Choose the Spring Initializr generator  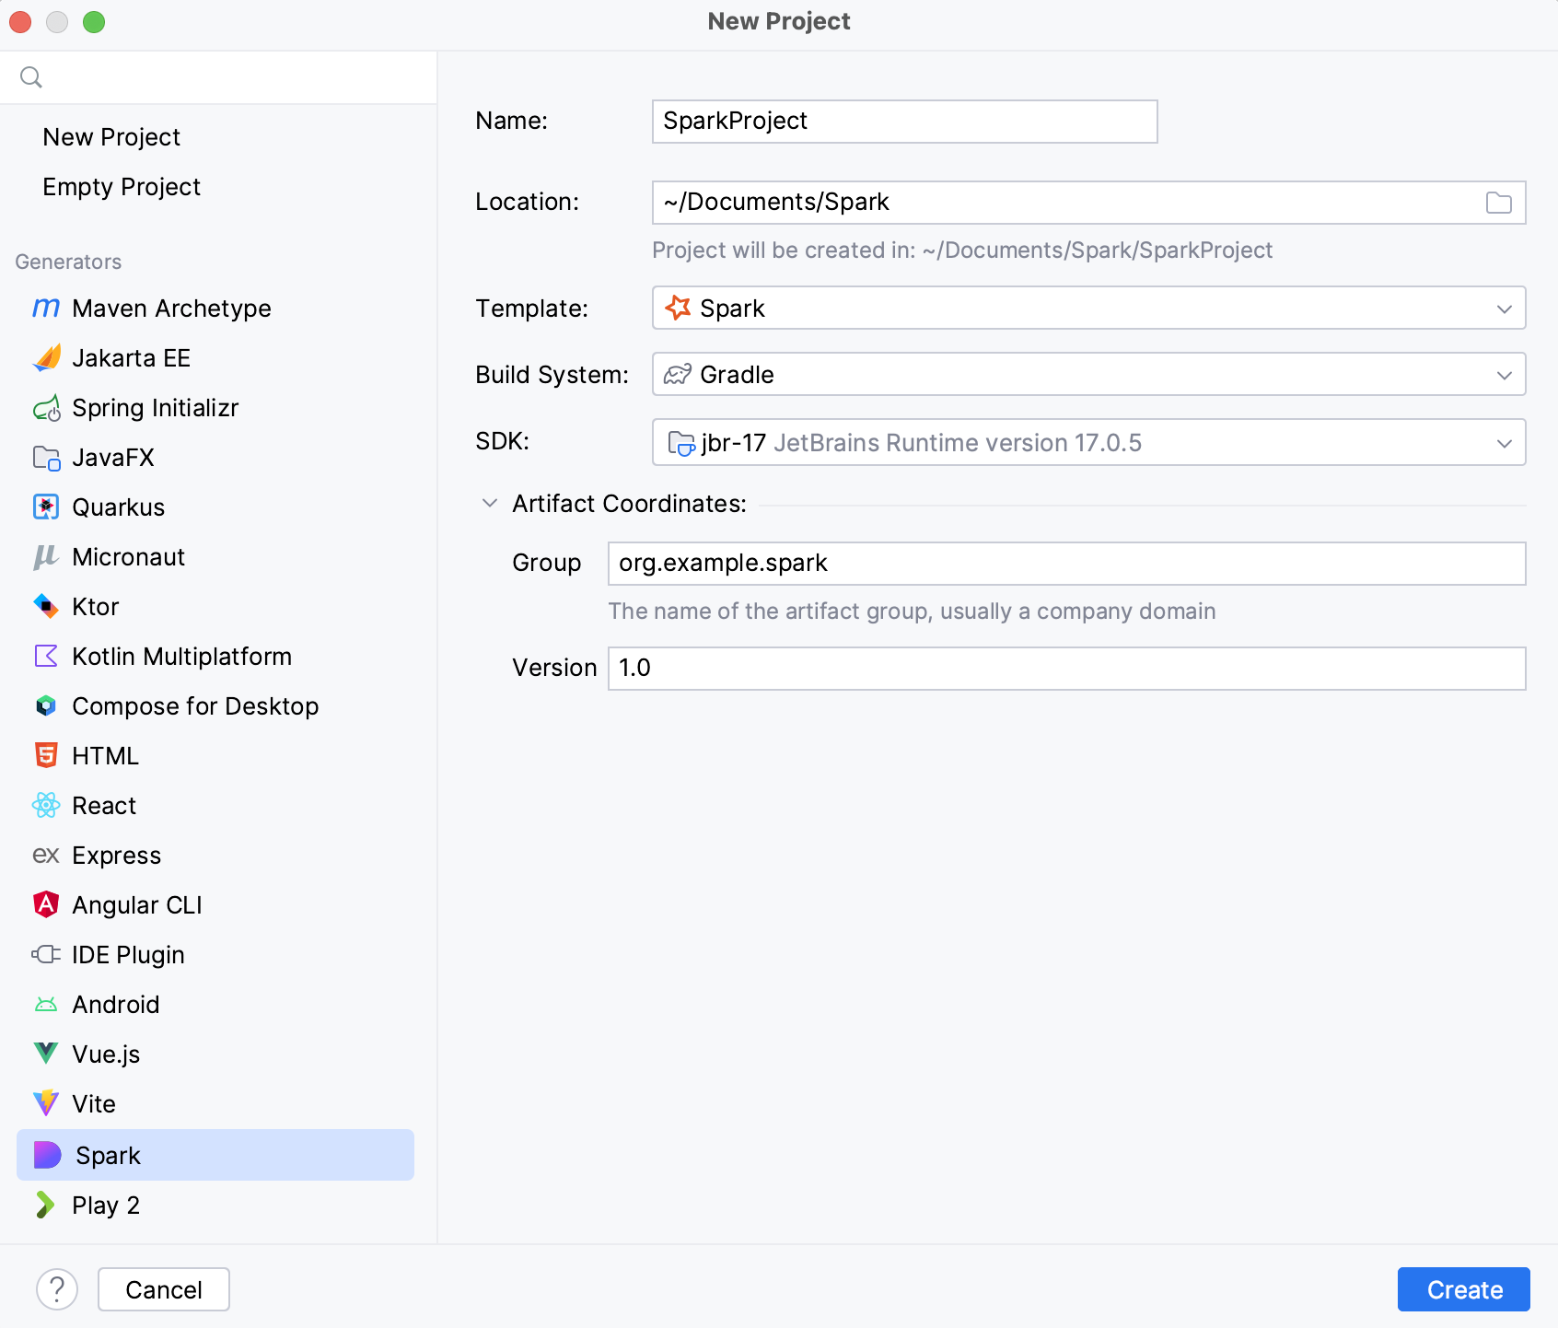[x=215, y=407]
